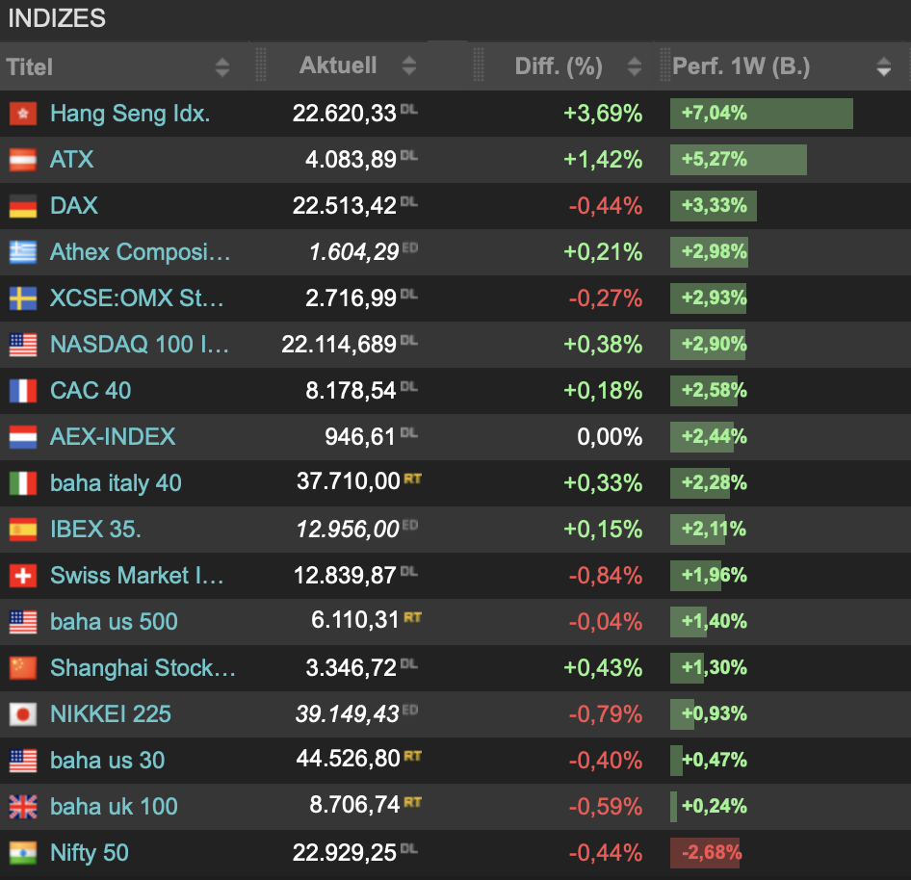This screenshot has width=911, height=880.
Task: Click the RT badge beside 6.110,31
Action: click(412, 617)
